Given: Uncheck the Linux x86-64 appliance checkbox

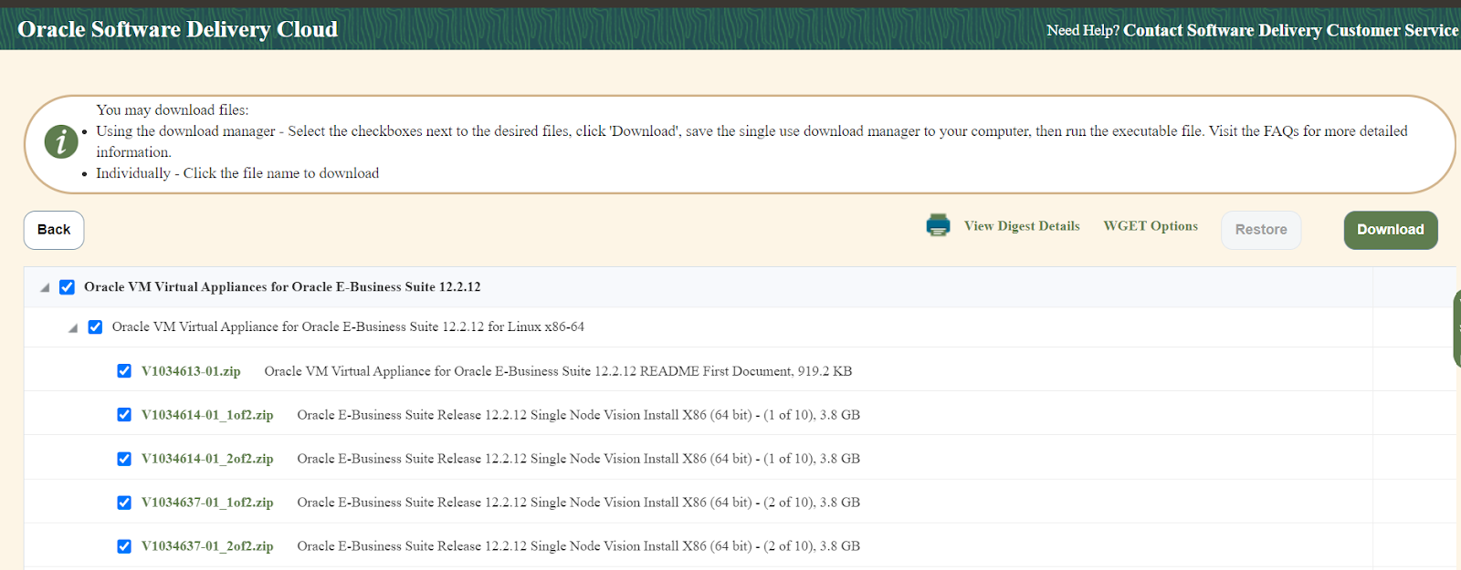Looking at the screenshot, I should point(95,326).
